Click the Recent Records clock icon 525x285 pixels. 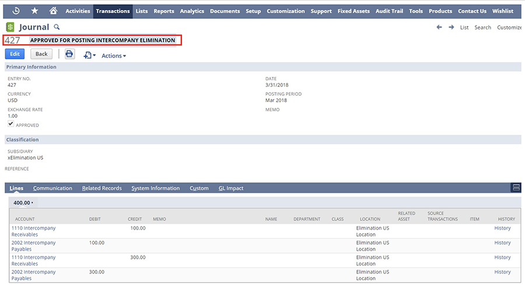click(16, 10)
